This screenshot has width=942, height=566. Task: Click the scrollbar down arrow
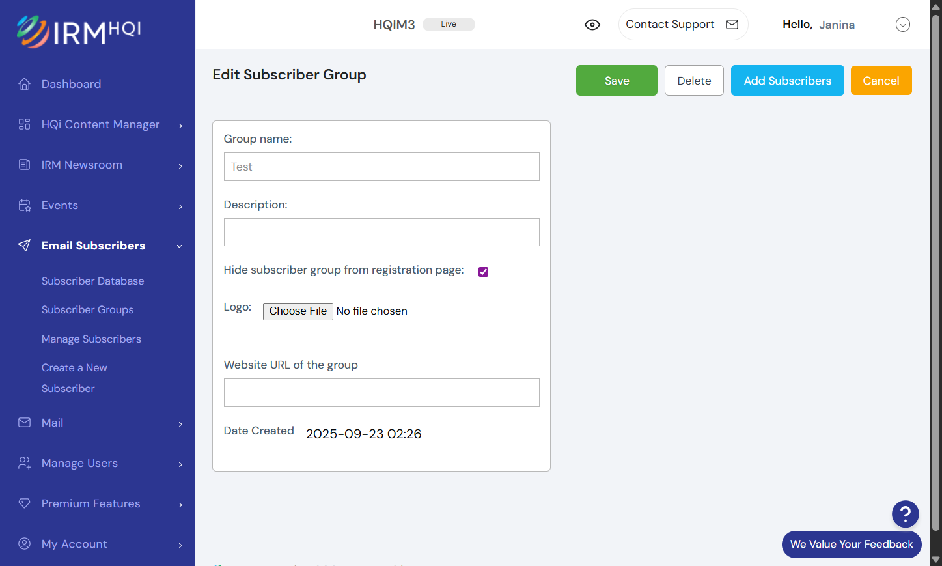pyautogui.click(x=935, y=559)
